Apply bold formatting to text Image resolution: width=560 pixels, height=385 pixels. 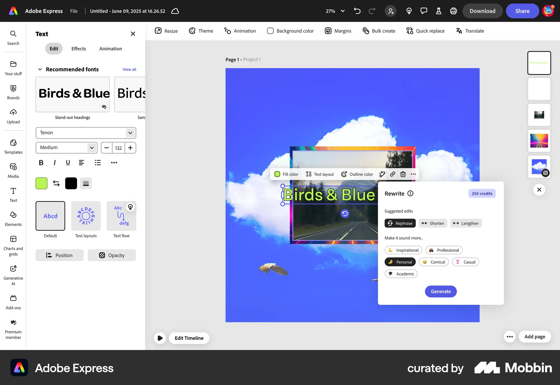click(41, 162)
